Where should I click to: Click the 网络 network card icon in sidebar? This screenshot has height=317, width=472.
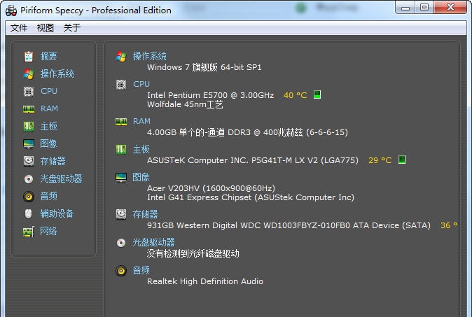click(29, 232)
